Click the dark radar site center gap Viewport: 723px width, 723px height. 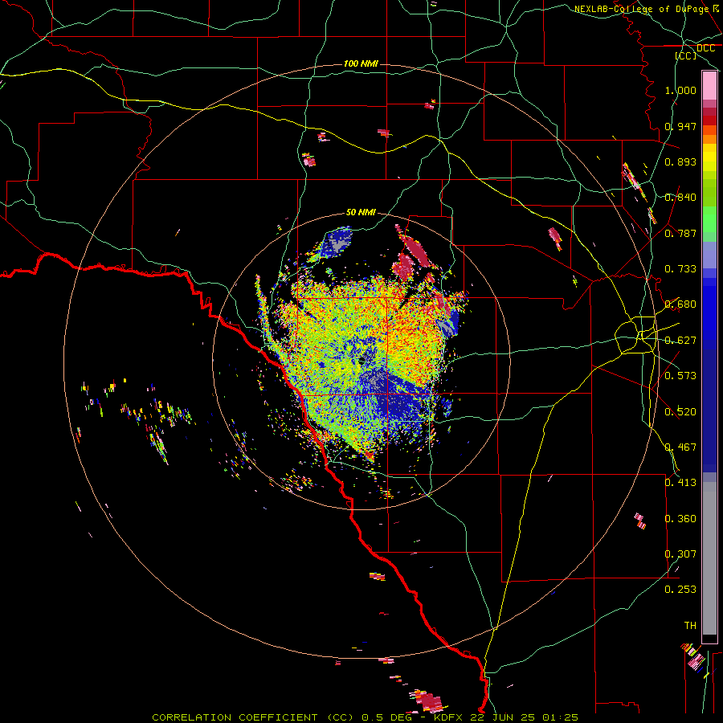pos(362,360)
